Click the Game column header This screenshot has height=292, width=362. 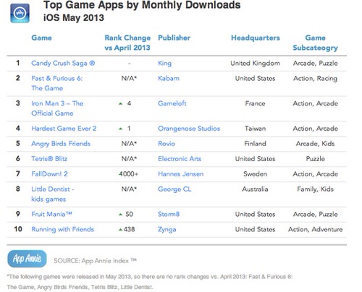pyautogui.click(x=41, y=38)
